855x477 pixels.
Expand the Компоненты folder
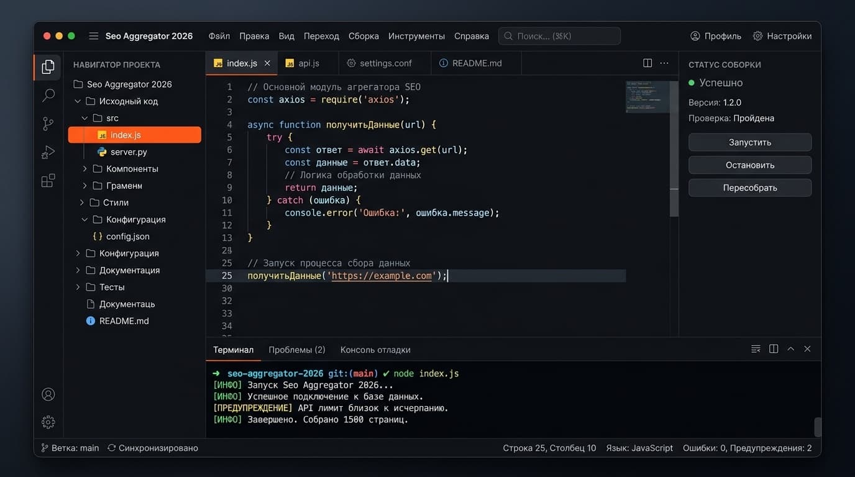85,169
